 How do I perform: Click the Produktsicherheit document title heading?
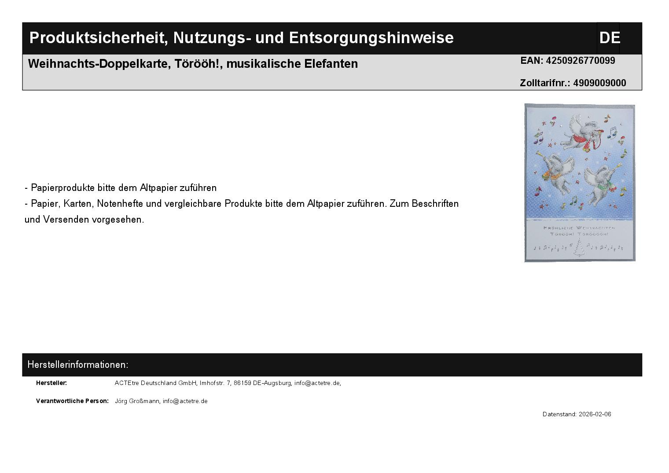[x=241, y=38]
